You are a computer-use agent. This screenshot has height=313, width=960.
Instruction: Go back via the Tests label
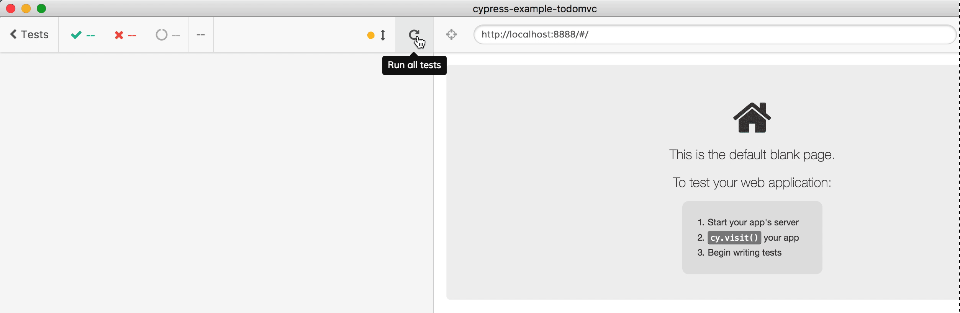(x=34, y=34)
